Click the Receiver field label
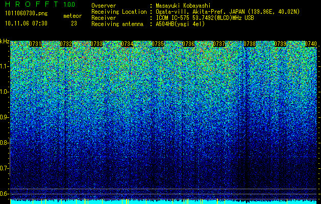This screenshot has height=204, width=321. pyautogui.click(x=104, y=18)
